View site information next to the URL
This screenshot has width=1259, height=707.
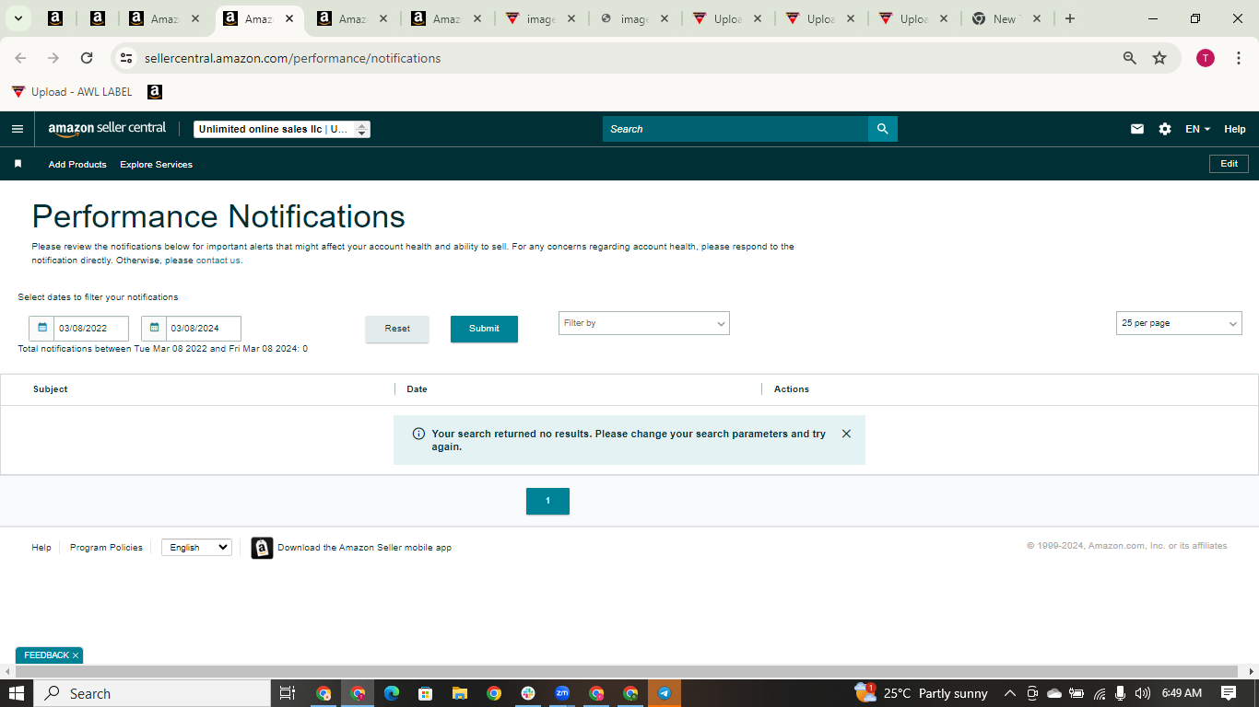[x=126, y=58]
